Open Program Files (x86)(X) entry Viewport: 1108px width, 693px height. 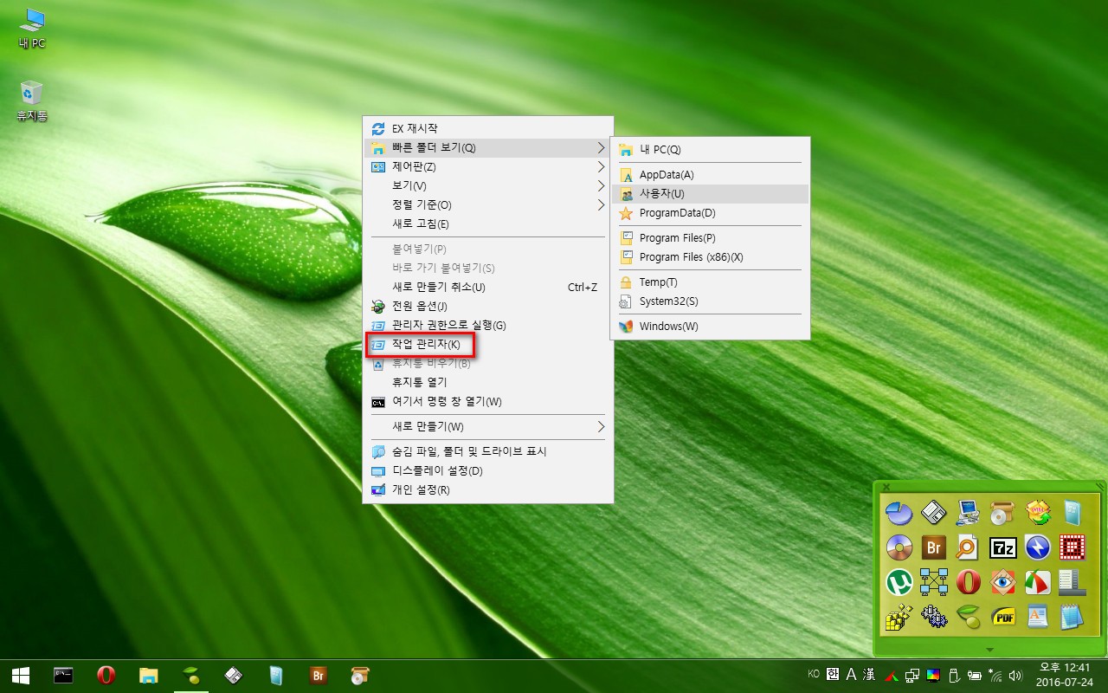710,256
